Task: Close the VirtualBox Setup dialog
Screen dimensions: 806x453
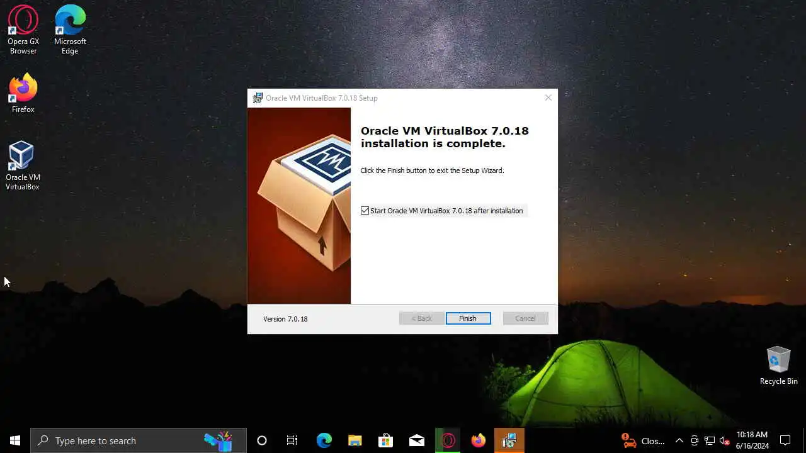Action: [548, 98]
